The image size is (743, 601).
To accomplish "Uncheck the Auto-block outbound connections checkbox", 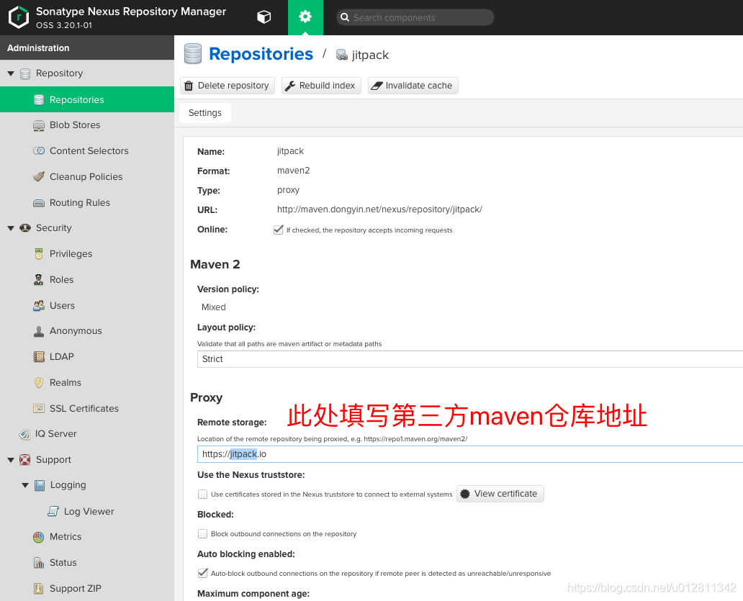I will point(203,573).
